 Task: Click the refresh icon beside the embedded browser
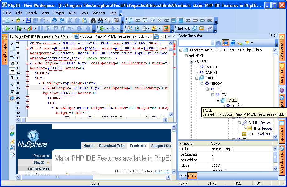12,134
